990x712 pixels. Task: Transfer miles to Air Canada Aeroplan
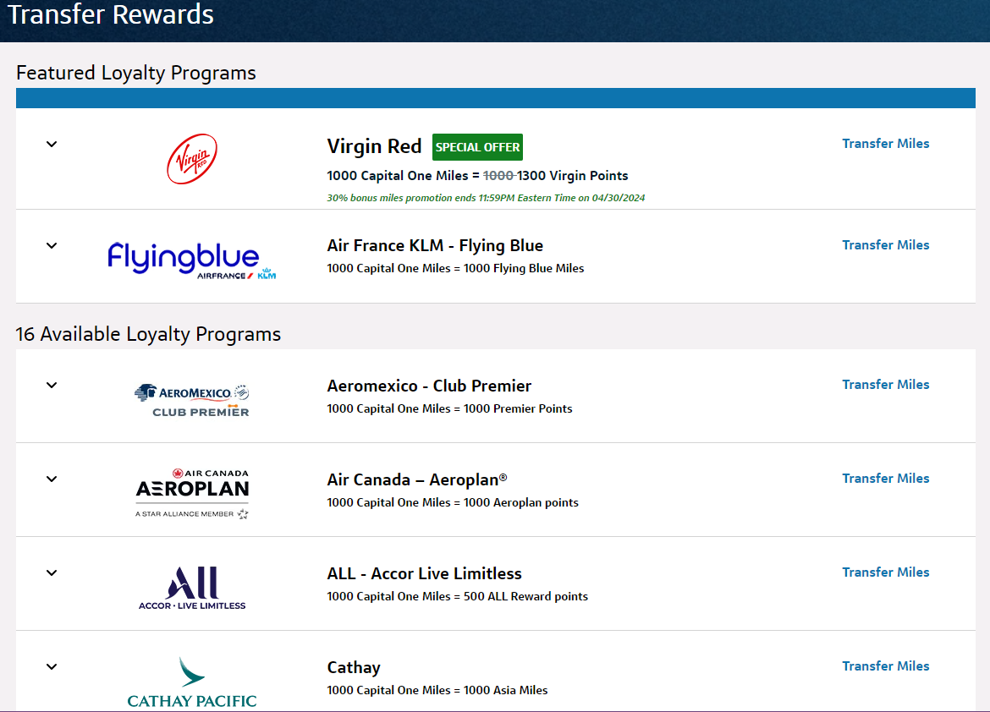click(885, 479)
